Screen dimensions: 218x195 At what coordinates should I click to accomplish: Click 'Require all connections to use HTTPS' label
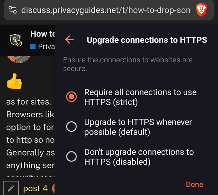click(140, 97)
